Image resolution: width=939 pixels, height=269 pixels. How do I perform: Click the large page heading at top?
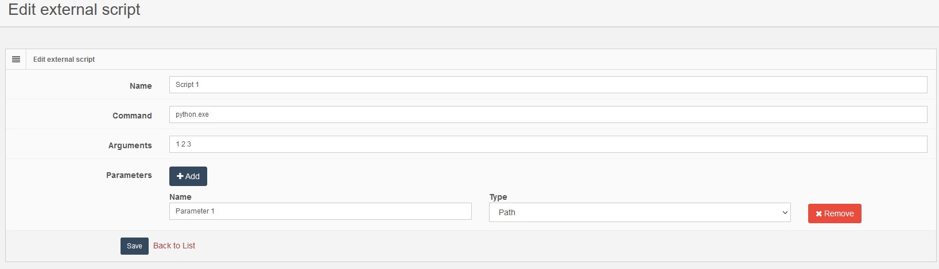click(x=75, y=10)
